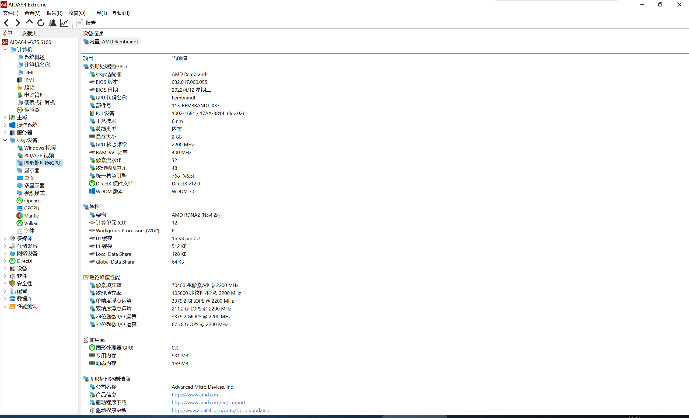Viewport: 689px width, 418px height.
Task: Click the green icon next to OpenGL
Action: coord(20,201)
